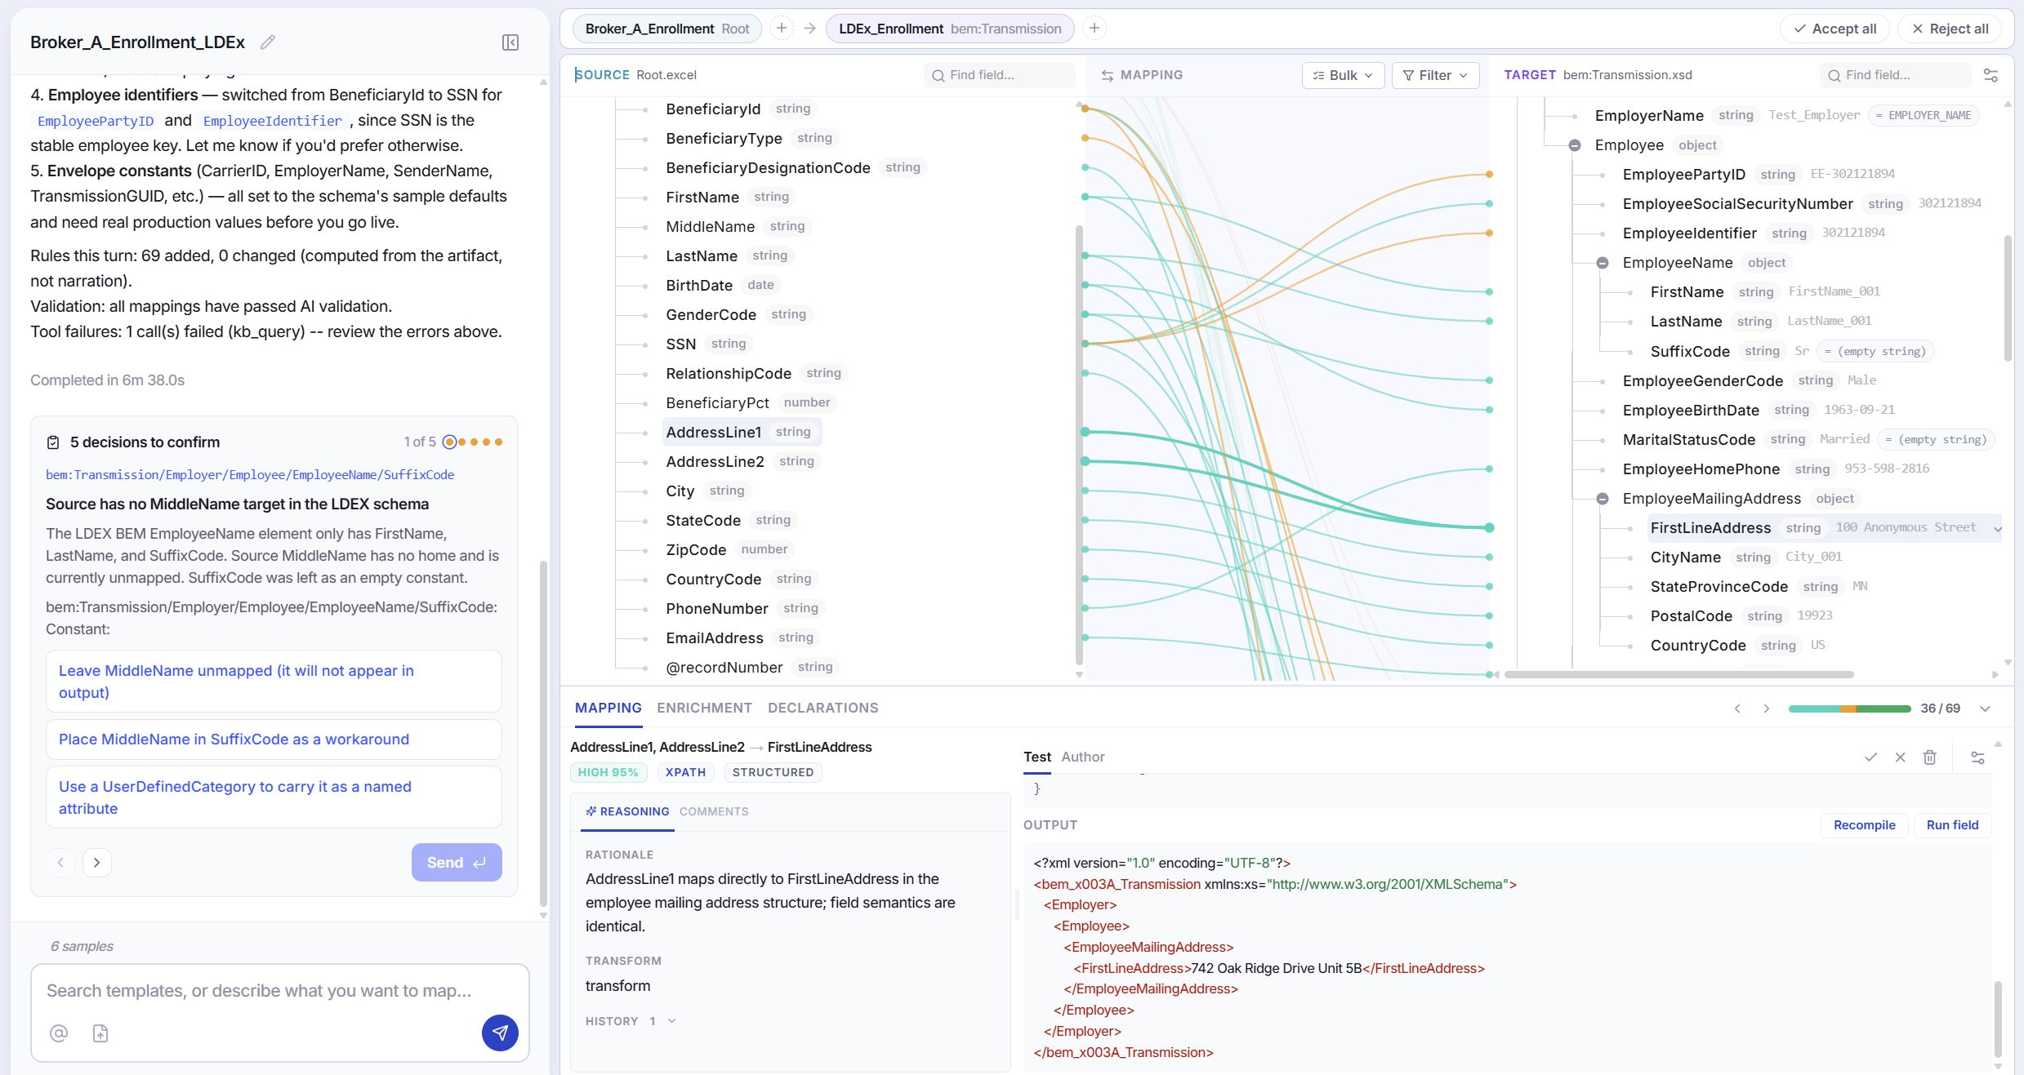Choose UserDefinedCategory named attribute option
2024x1075 pixels.
(274, 797)
